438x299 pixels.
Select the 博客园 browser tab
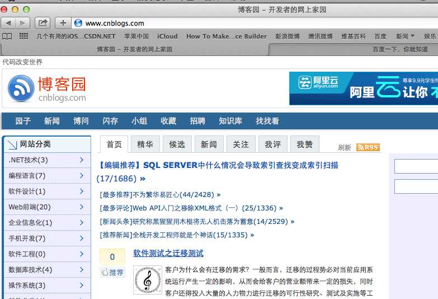tap(135, 49)
